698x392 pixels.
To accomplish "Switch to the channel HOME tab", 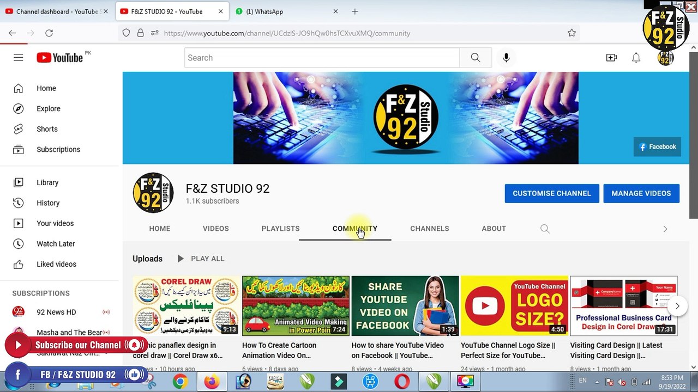I will point(160,229).
